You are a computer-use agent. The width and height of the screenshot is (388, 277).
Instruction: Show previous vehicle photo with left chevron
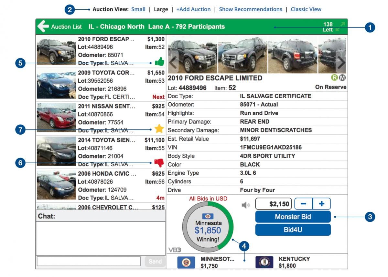[x=173, y=62]
